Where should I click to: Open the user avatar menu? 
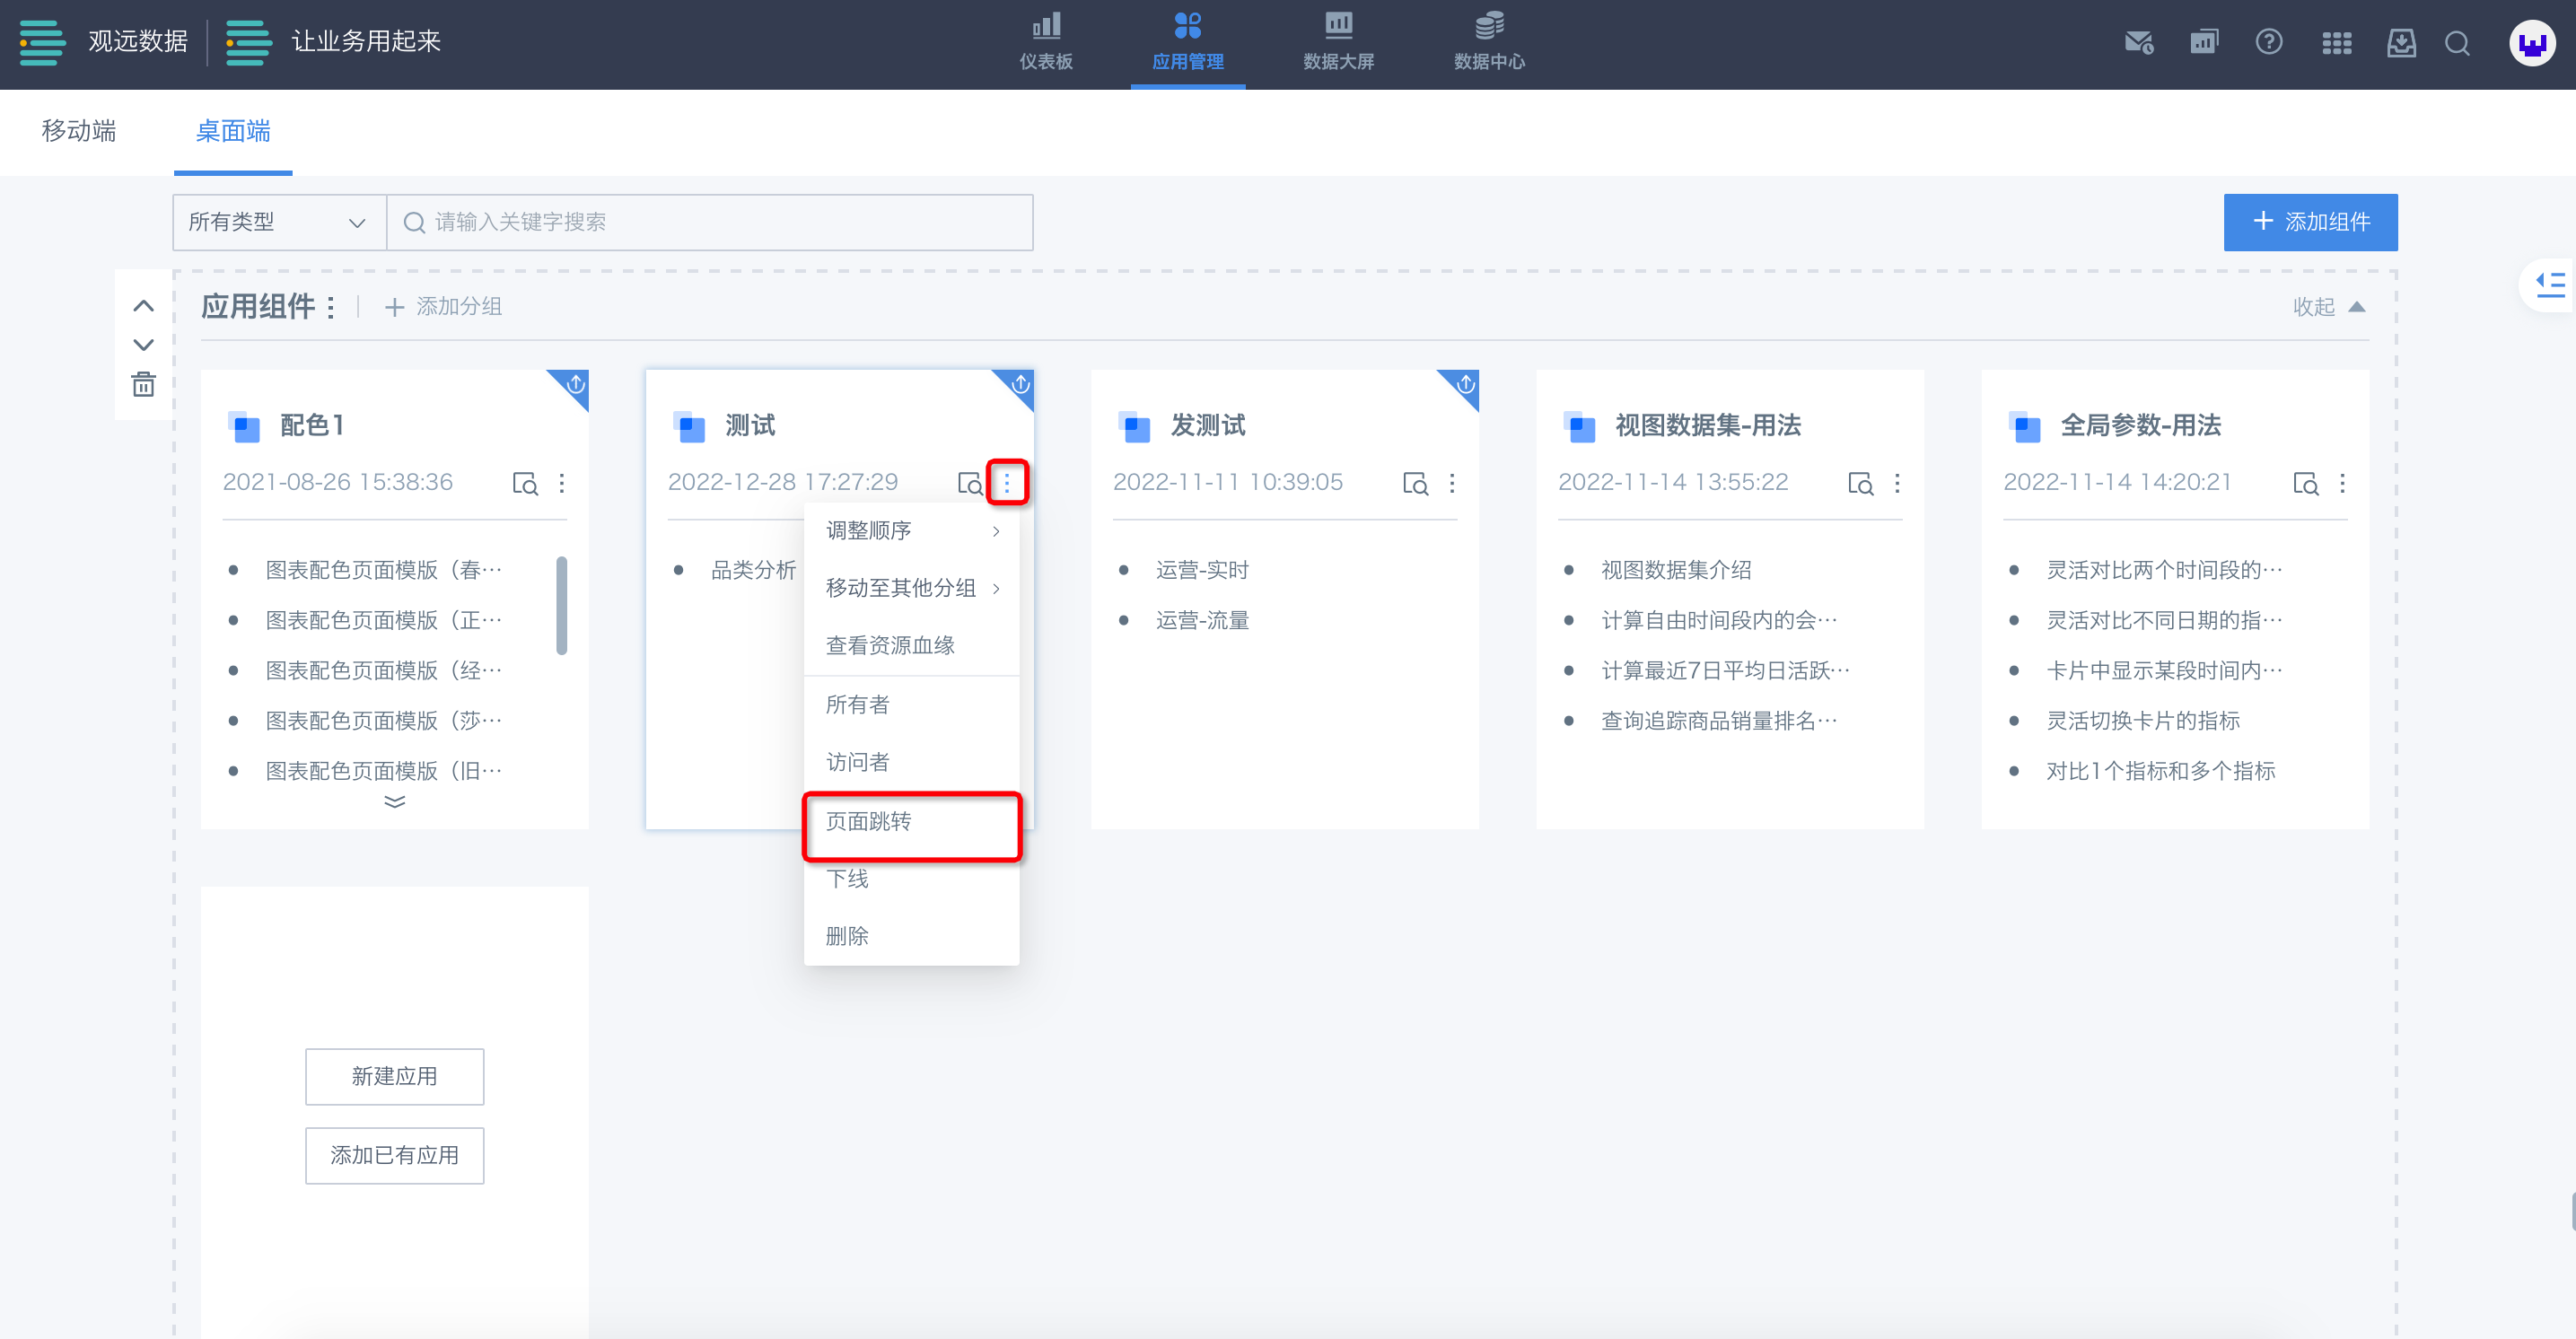pos(2532,43)
